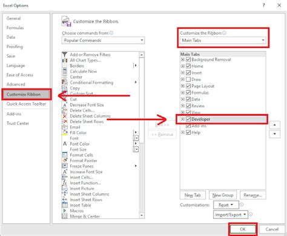
Task: Toggle the Data tab checkbox
Action: point(188,99)
